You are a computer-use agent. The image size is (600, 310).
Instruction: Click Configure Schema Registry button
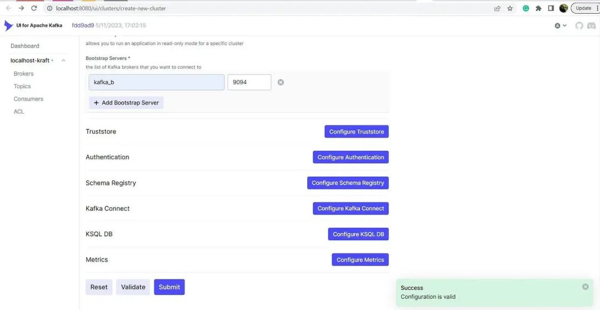[x=348, y=182]
